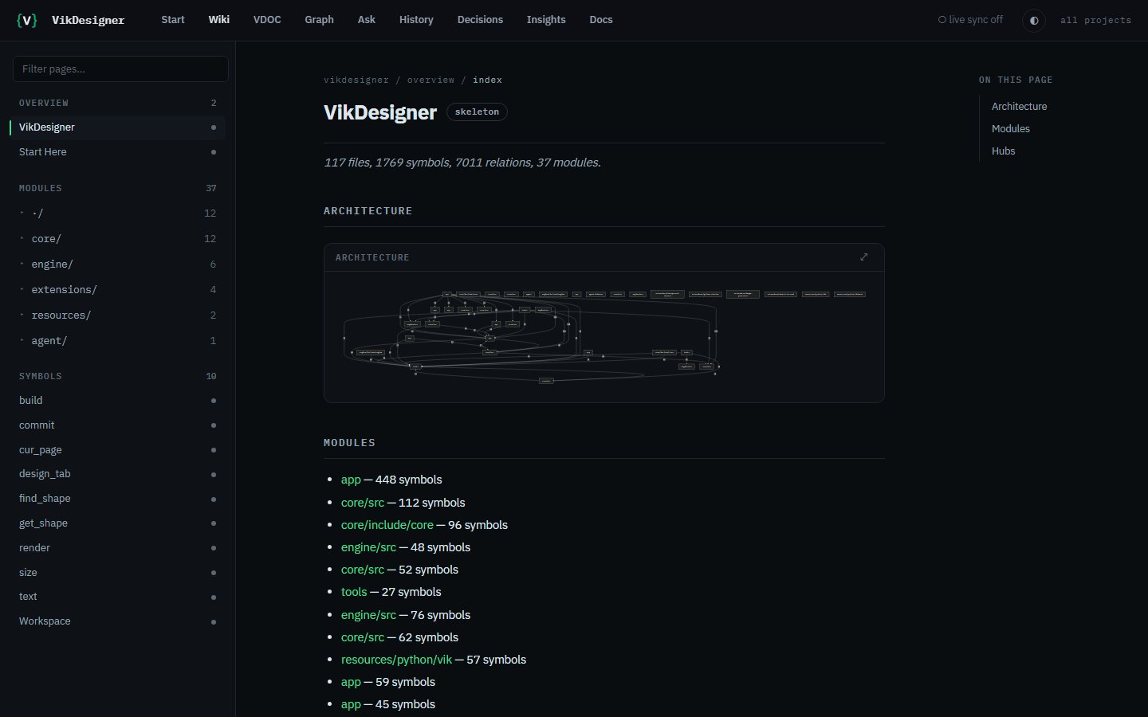Expand the extensions/ module group

click(117, 289)
